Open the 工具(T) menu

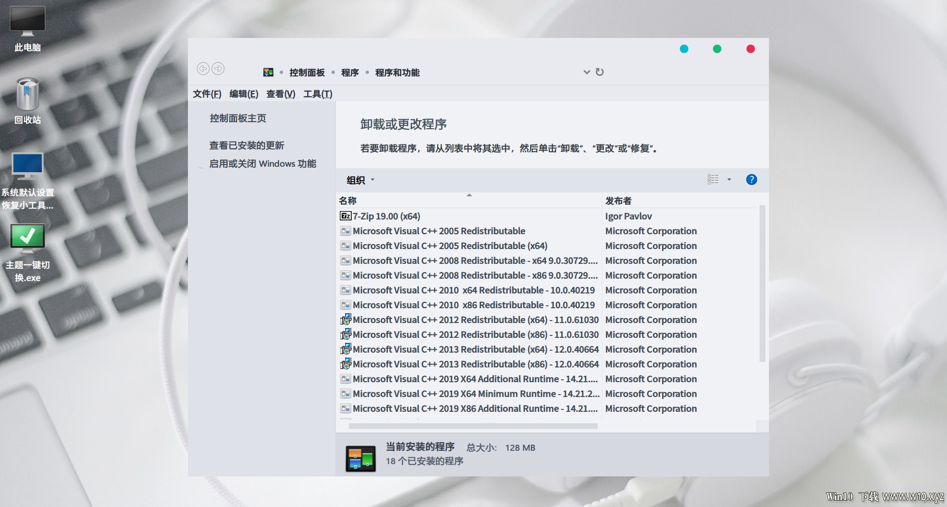pos(318,94)
